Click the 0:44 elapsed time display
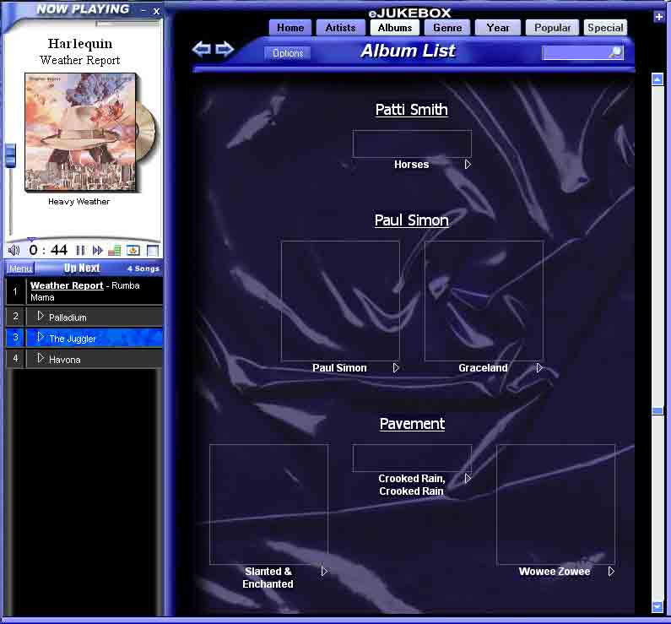The width and height of the screenshot is (671, 624). pyautogui.click(x=48, y=251)
